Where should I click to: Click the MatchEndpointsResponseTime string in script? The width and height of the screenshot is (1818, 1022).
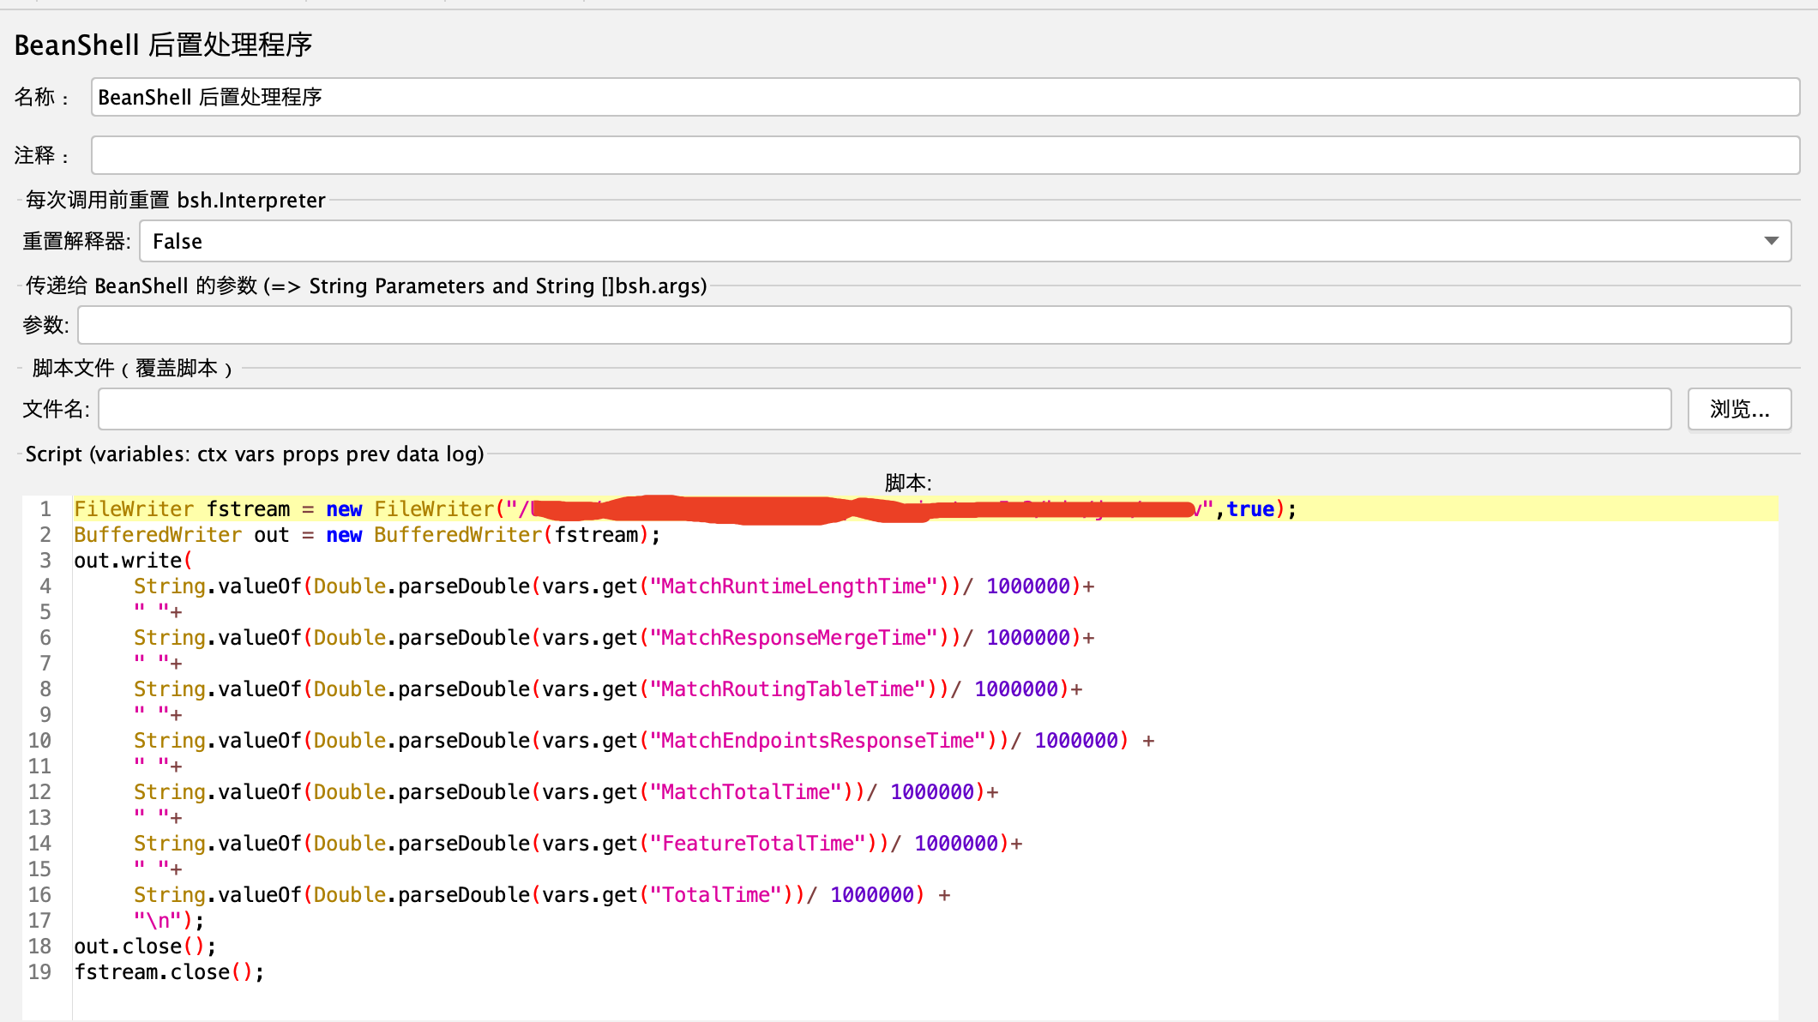tap(816, 741)
